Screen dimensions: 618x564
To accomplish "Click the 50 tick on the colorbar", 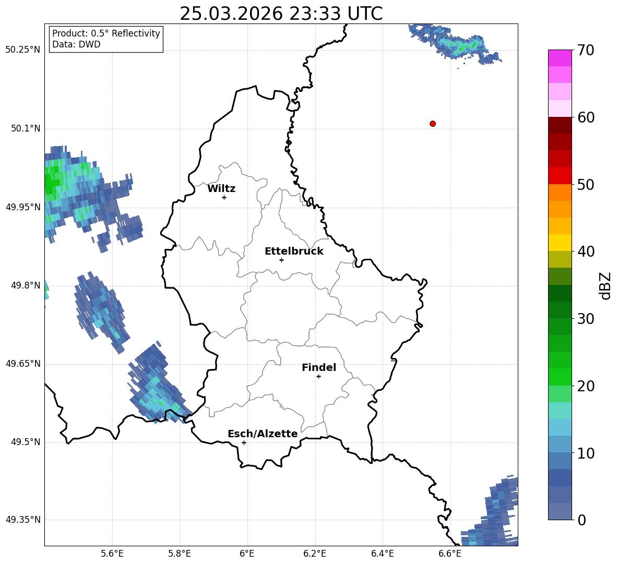I will [586, 185].
